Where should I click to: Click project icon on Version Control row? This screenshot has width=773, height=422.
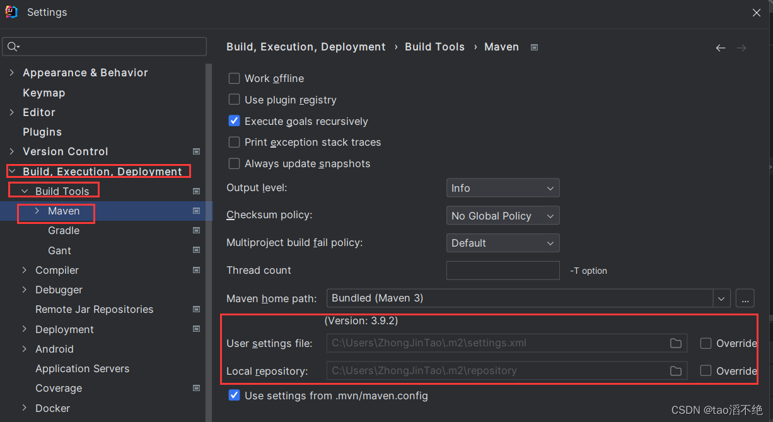tap(196, 151)
